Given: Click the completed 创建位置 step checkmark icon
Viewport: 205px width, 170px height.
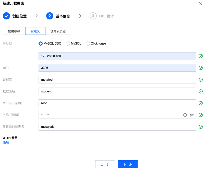Looking at the screenshot, I should (6, 16).
